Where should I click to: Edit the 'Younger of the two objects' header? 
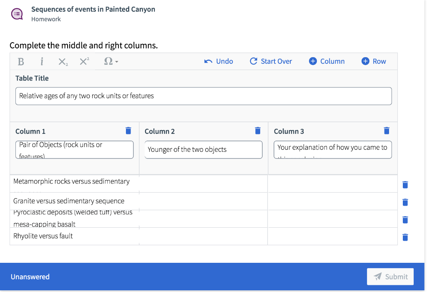[x=203, y=150]
